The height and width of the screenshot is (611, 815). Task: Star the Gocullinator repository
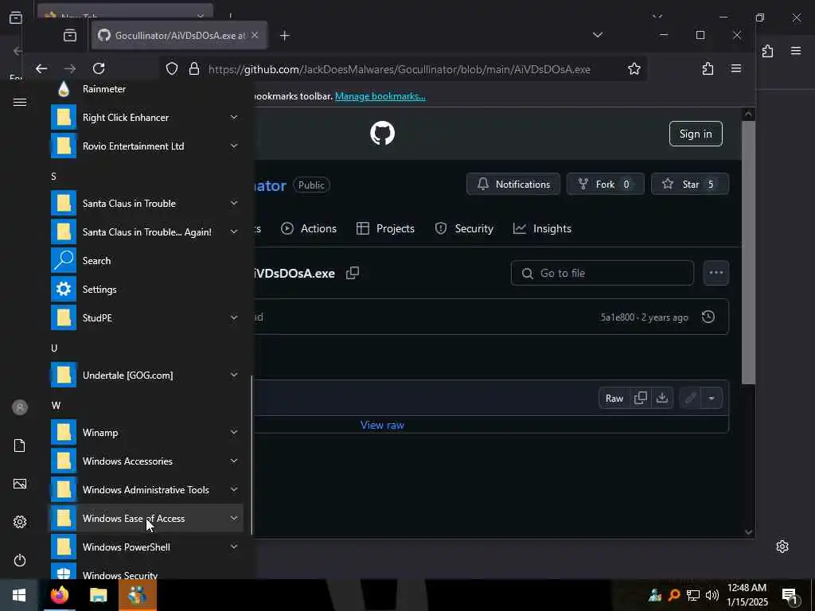tap(690, 184)
